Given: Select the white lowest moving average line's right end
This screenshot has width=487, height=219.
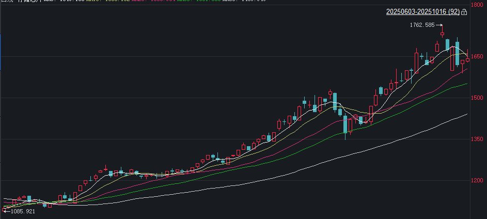Looking at the screenshot, I should pyautogui.click(x=466, y=114).
